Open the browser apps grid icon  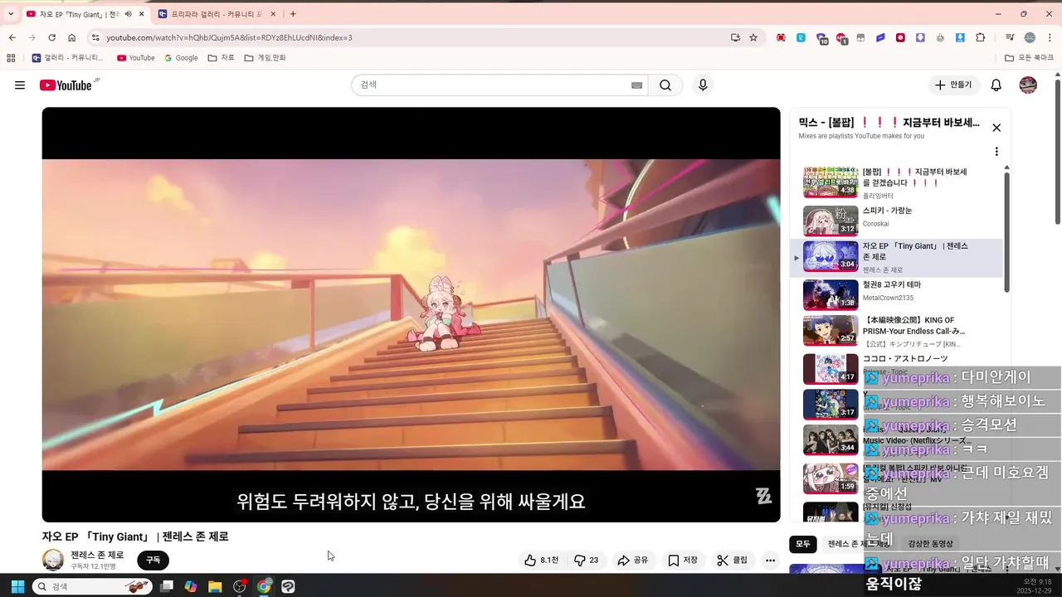point(11,58)
